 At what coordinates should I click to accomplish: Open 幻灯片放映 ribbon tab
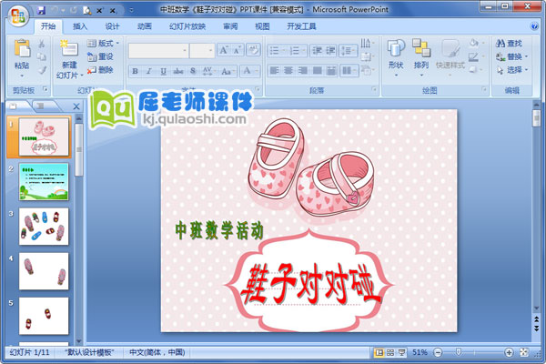tap(187, 26)
